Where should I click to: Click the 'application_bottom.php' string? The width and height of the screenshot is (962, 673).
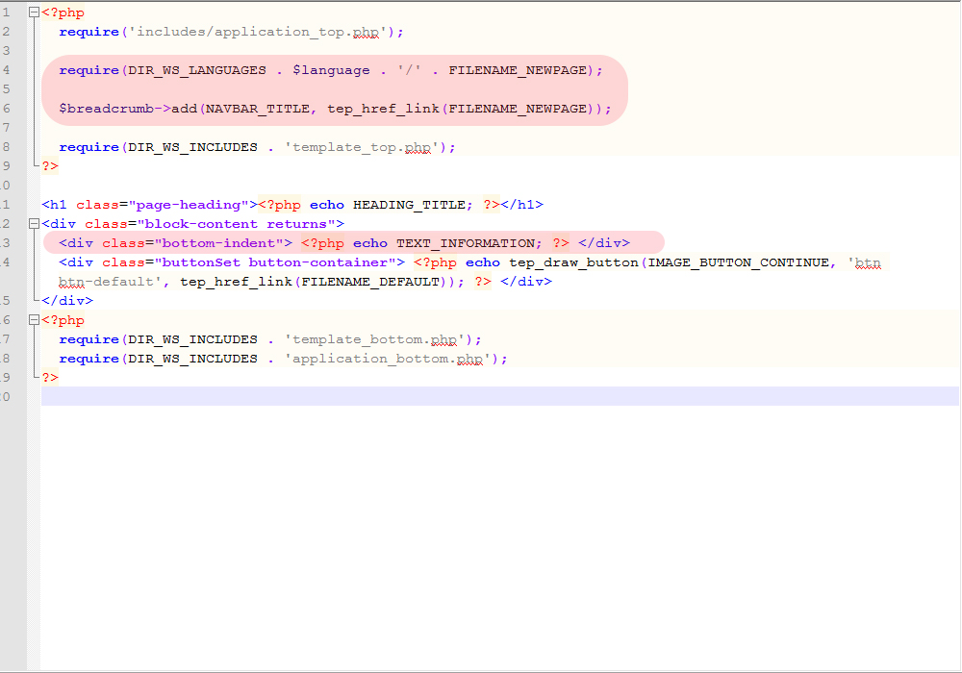(x=387, y=359)
